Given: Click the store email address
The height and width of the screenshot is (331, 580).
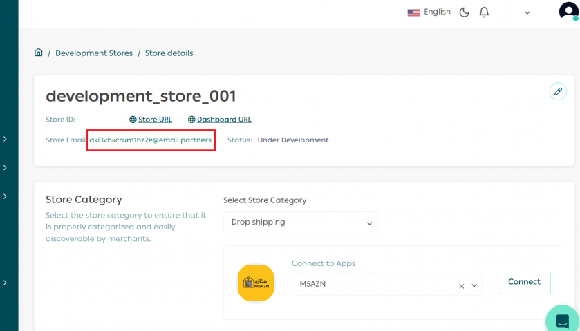Looking at the screenshot, I should point(150,140).
